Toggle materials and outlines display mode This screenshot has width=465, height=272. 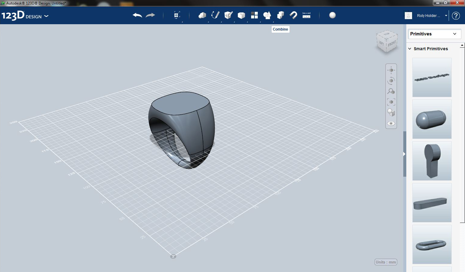[391, 113]
